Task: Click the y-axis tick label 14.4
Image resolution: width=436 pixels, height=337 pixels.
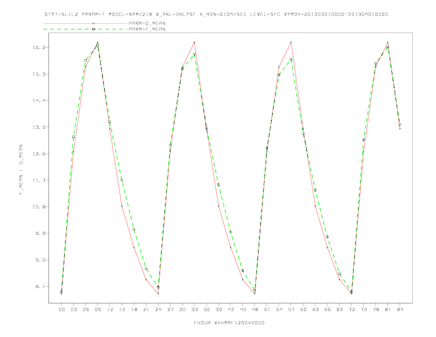Action: pyautogui.click(x=39, y=101)
